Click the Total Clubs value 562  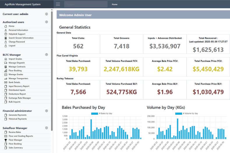(x=78, y=46)
